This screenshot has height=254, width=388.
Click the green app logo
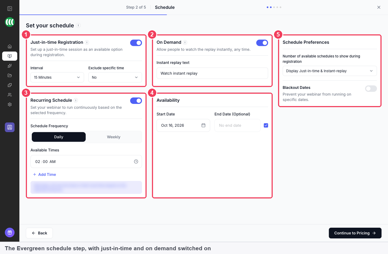click(10, 22)
